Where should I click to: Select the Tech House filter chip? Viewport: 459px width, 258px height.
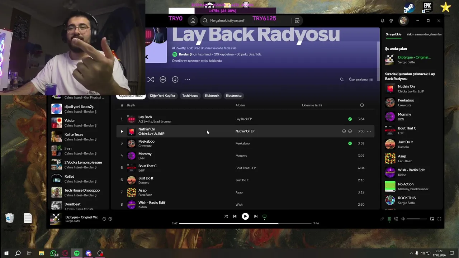click(190, 96)
